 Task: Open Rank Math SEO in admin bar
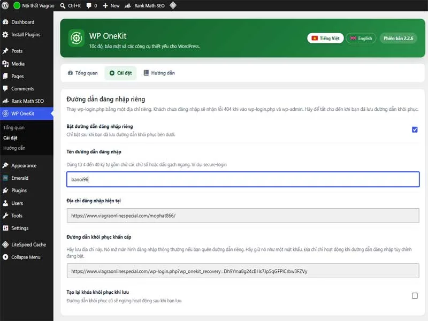[x=144, y=5]
